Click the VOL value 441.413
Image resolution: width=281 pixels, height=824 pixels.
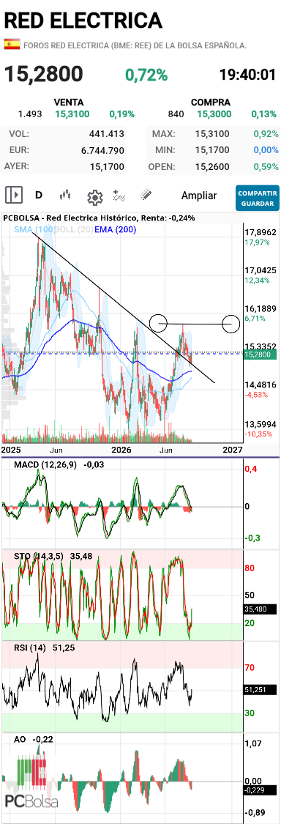(107, 134)
